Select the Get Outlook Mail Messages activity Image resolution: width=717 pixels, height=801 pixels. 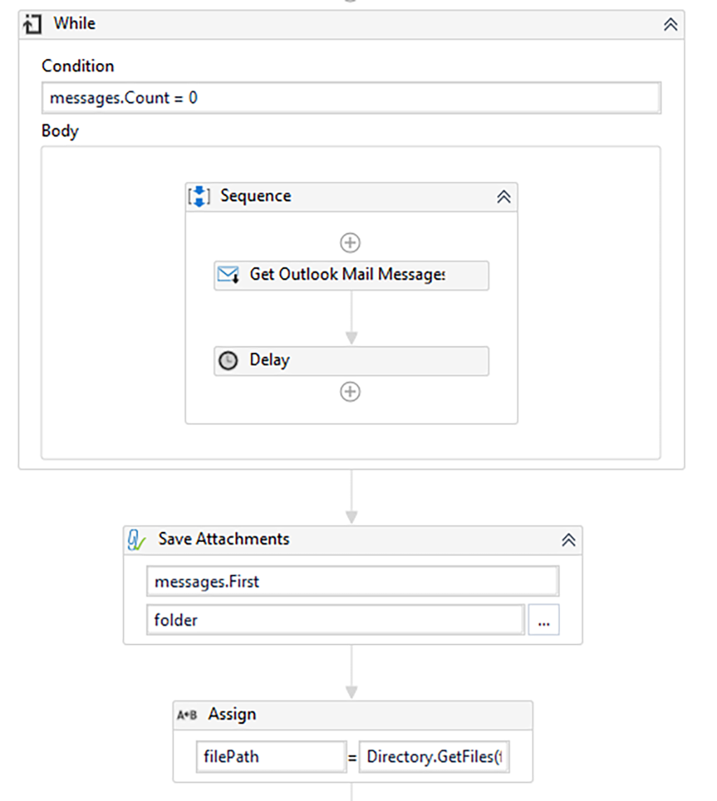pyautogui.click(x=350, y=275)
